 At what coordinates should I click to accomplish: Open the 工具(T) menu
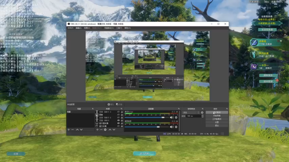[119, 28]
